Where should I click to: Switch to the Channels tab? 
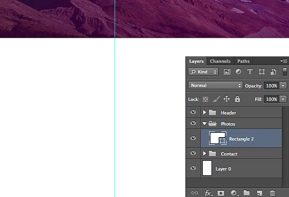[220, 61]
